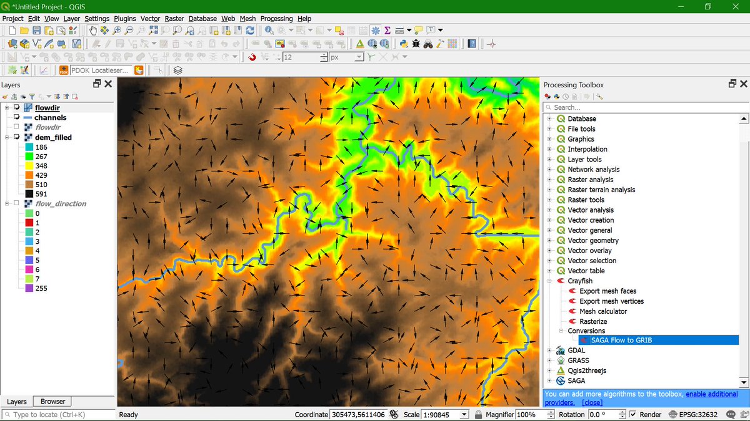Click the Crayfish Rasterize algorithm icon

coord(572,321)
